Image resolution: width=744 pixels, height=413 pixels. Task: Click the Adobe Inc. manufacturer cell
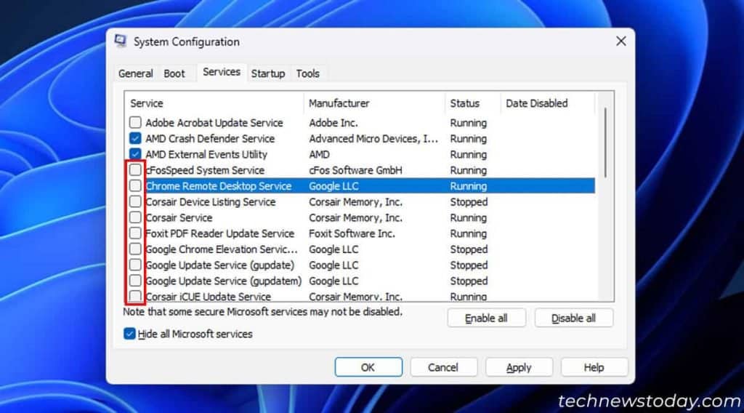333,122
